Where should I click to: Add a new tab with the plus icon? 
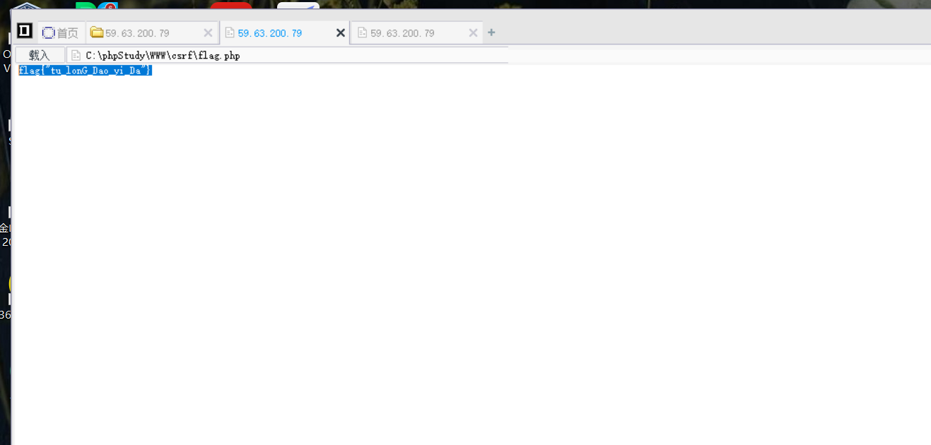pyautogui.click(x=492, y=32)
